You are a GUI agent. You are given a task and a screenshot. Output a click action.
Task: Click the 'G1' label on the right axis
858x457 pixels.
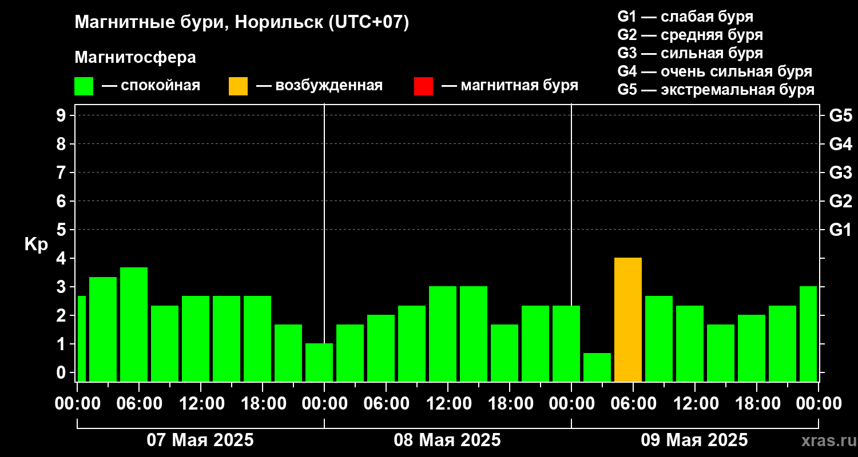click(x=840, y=230)
